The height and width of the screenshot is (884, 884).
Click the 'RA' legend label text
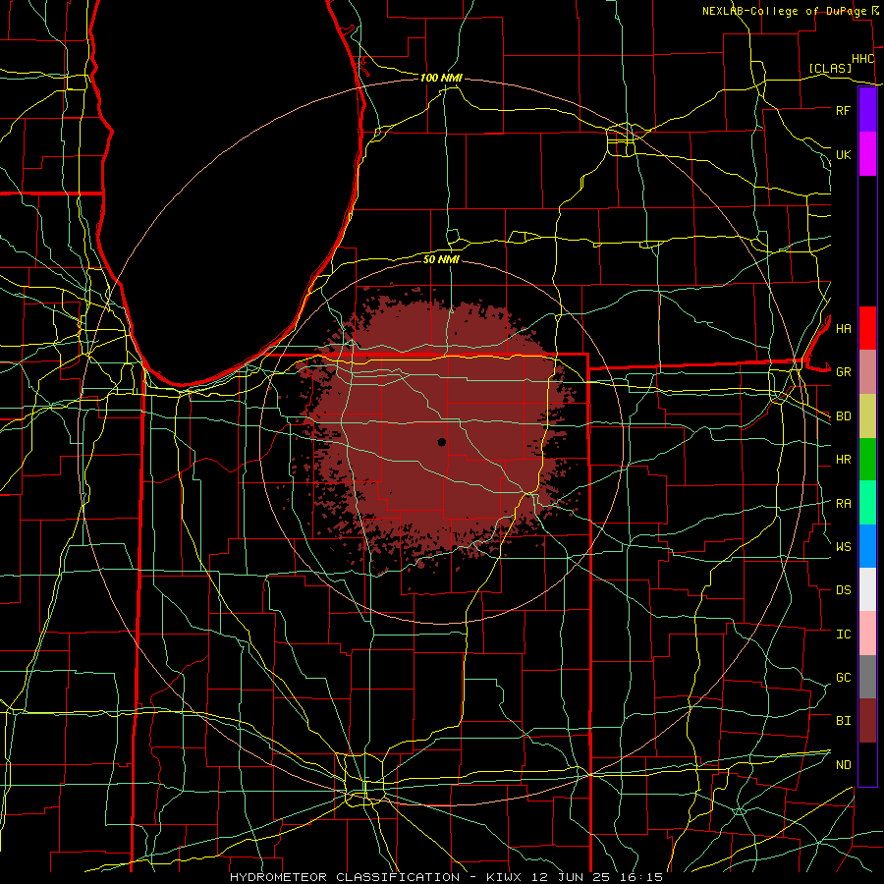coord(843,503)
